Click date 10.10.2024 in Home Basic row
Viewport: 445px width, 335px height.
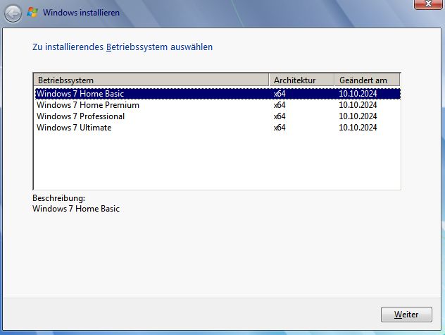pyautogui.click(x=358, y=94)
